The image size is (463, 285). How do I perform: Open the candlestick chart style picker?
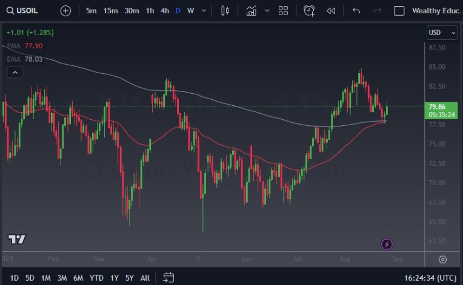coord(225,11)
